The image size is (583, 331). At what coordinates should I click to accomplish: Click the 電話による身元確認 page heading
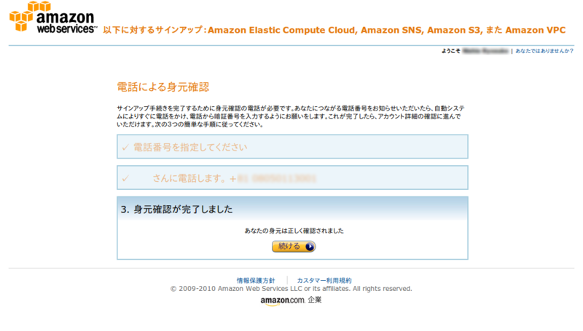point(163,87)
